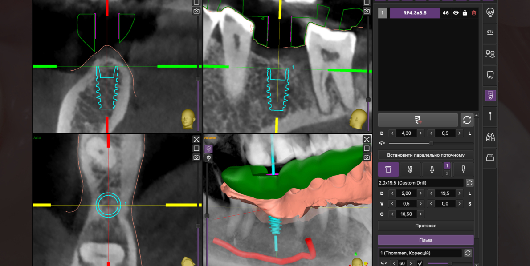Open the skull volume panel in sidebar
Screen dimensions: 530x266
490,12
